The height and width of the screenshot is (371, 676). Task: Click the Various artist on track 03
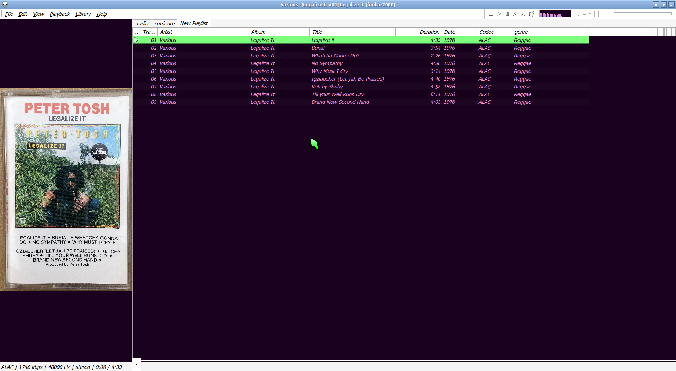point(168,56)
